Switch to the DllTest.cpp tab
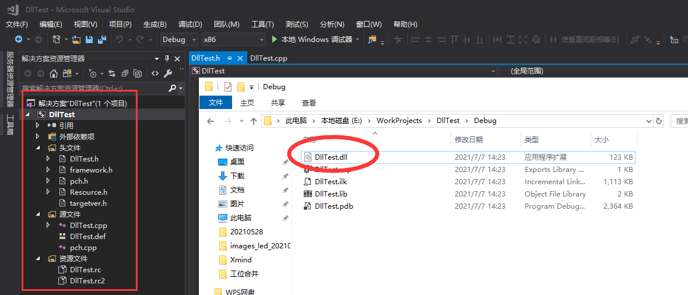 (269, 58)
